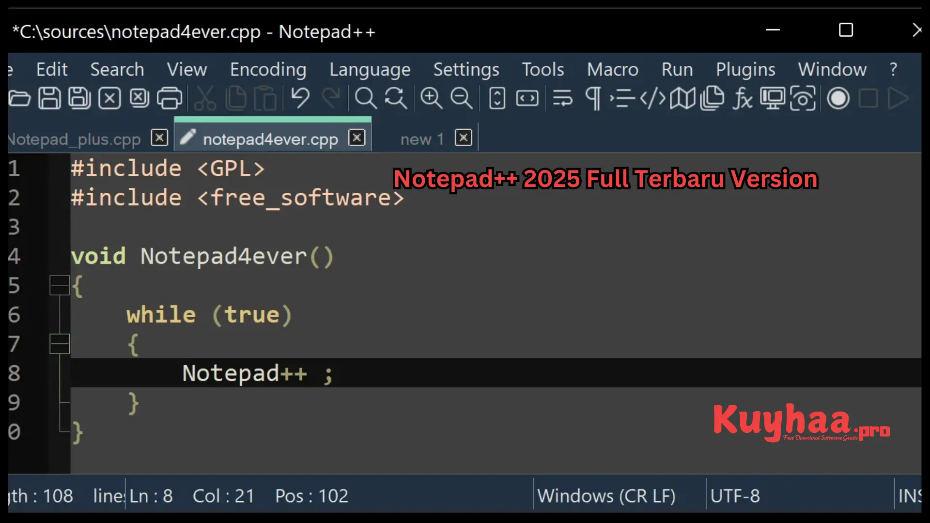Undo the last edit via toolbar
930x523 pixels.
(x=300, y=98)
